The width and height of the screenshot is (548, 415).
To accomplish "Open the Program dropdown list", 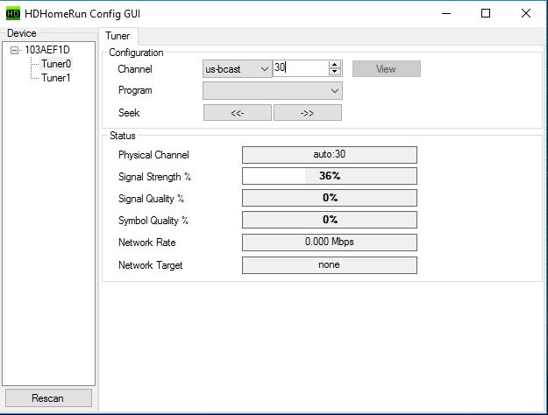I will tap(273, 91).
